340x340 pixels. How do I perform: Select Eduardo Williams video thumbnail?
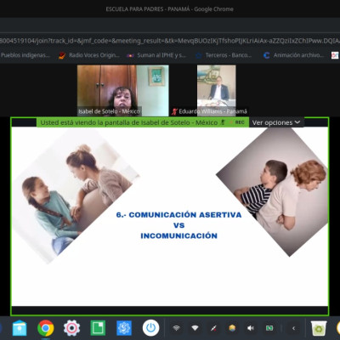(x=216, y=90)
